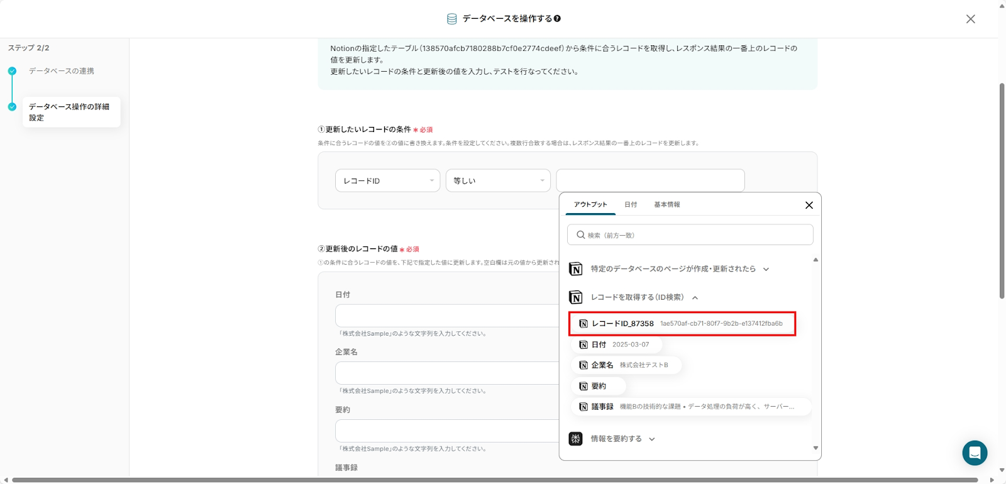Image resolution: width=1006 pixels, height=484 pixels.
Task: Switch to the 日付 tab
Action: (x=630, y=204)
